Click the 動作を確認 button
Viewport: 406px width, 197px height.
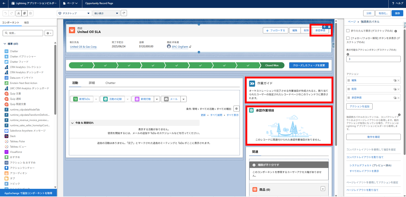(373, 137)
